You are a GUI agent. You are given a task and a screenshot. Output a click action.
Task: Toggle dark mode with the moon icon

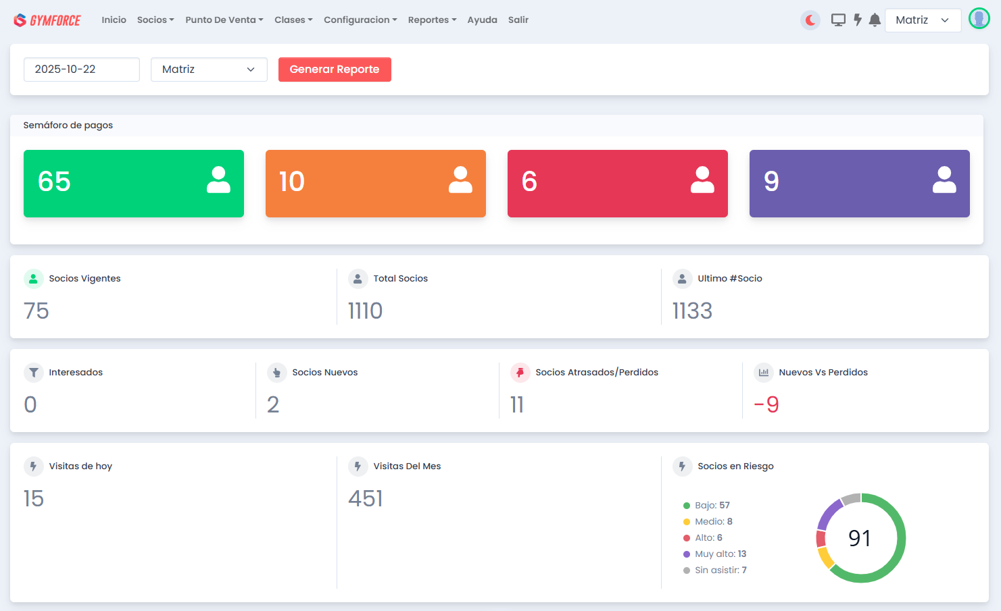pyautogui.click(x=810, y=20)
